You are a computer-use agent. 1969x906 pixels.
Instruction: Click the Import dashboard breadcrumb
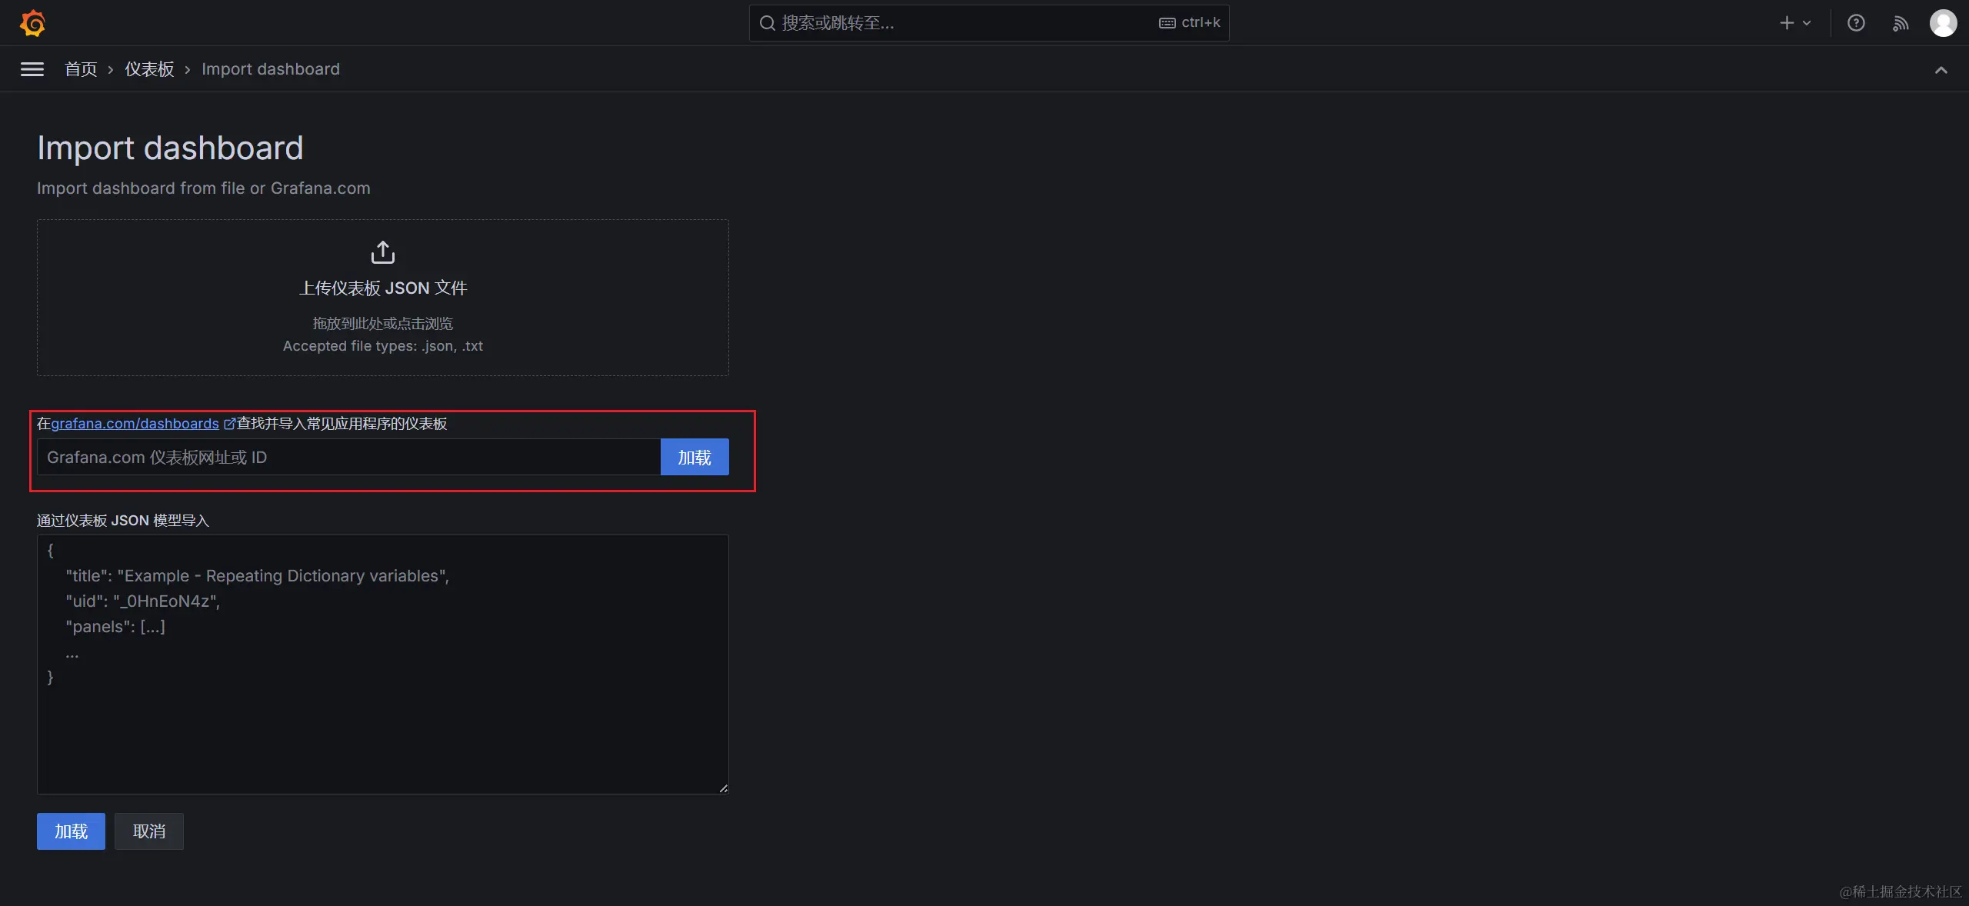click(270, 69)
